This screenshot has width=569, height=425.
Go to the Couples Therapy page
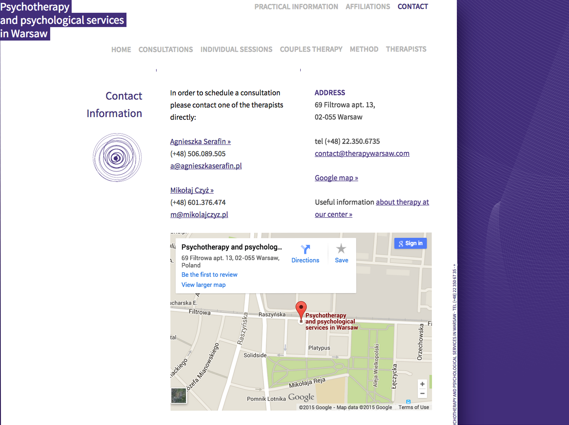[x=311, y=50]
